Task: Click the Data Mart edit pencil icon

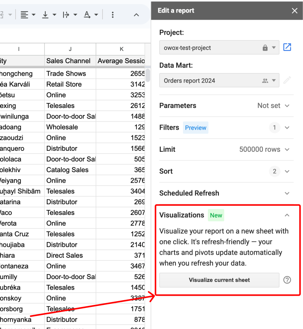Action: point(287,80)
